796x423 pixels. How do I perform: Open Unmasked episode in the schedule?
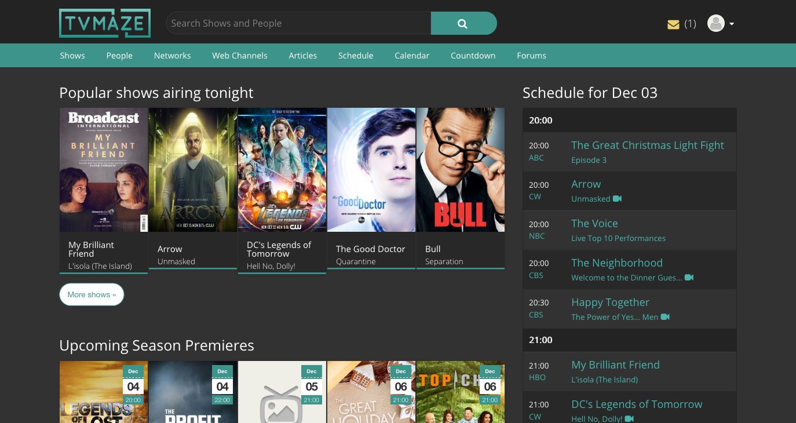click(x=590, y=199)
